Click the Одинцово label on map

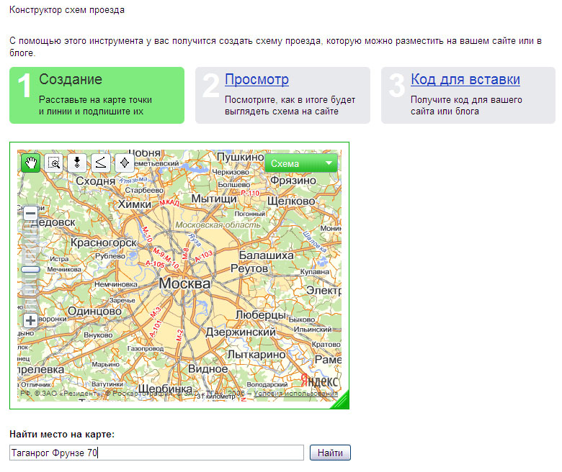click(x=94, y=312)
